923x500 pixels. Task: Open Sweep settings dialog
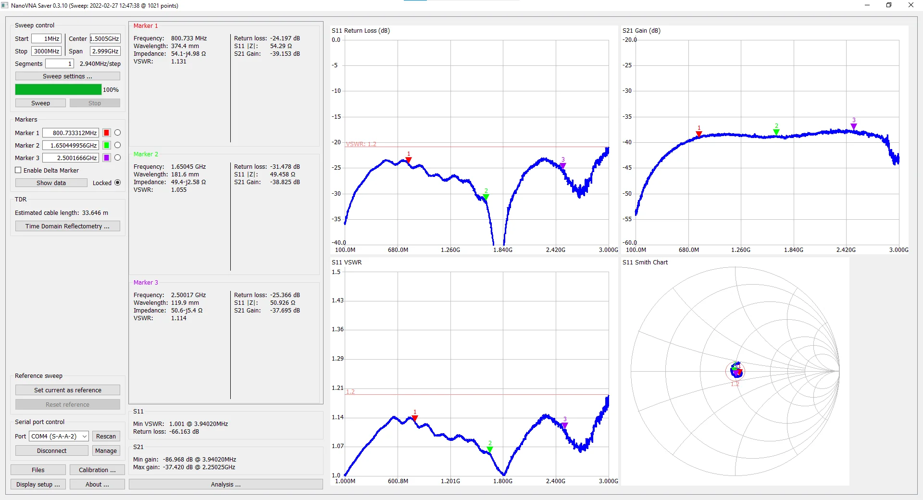[68, 76]
